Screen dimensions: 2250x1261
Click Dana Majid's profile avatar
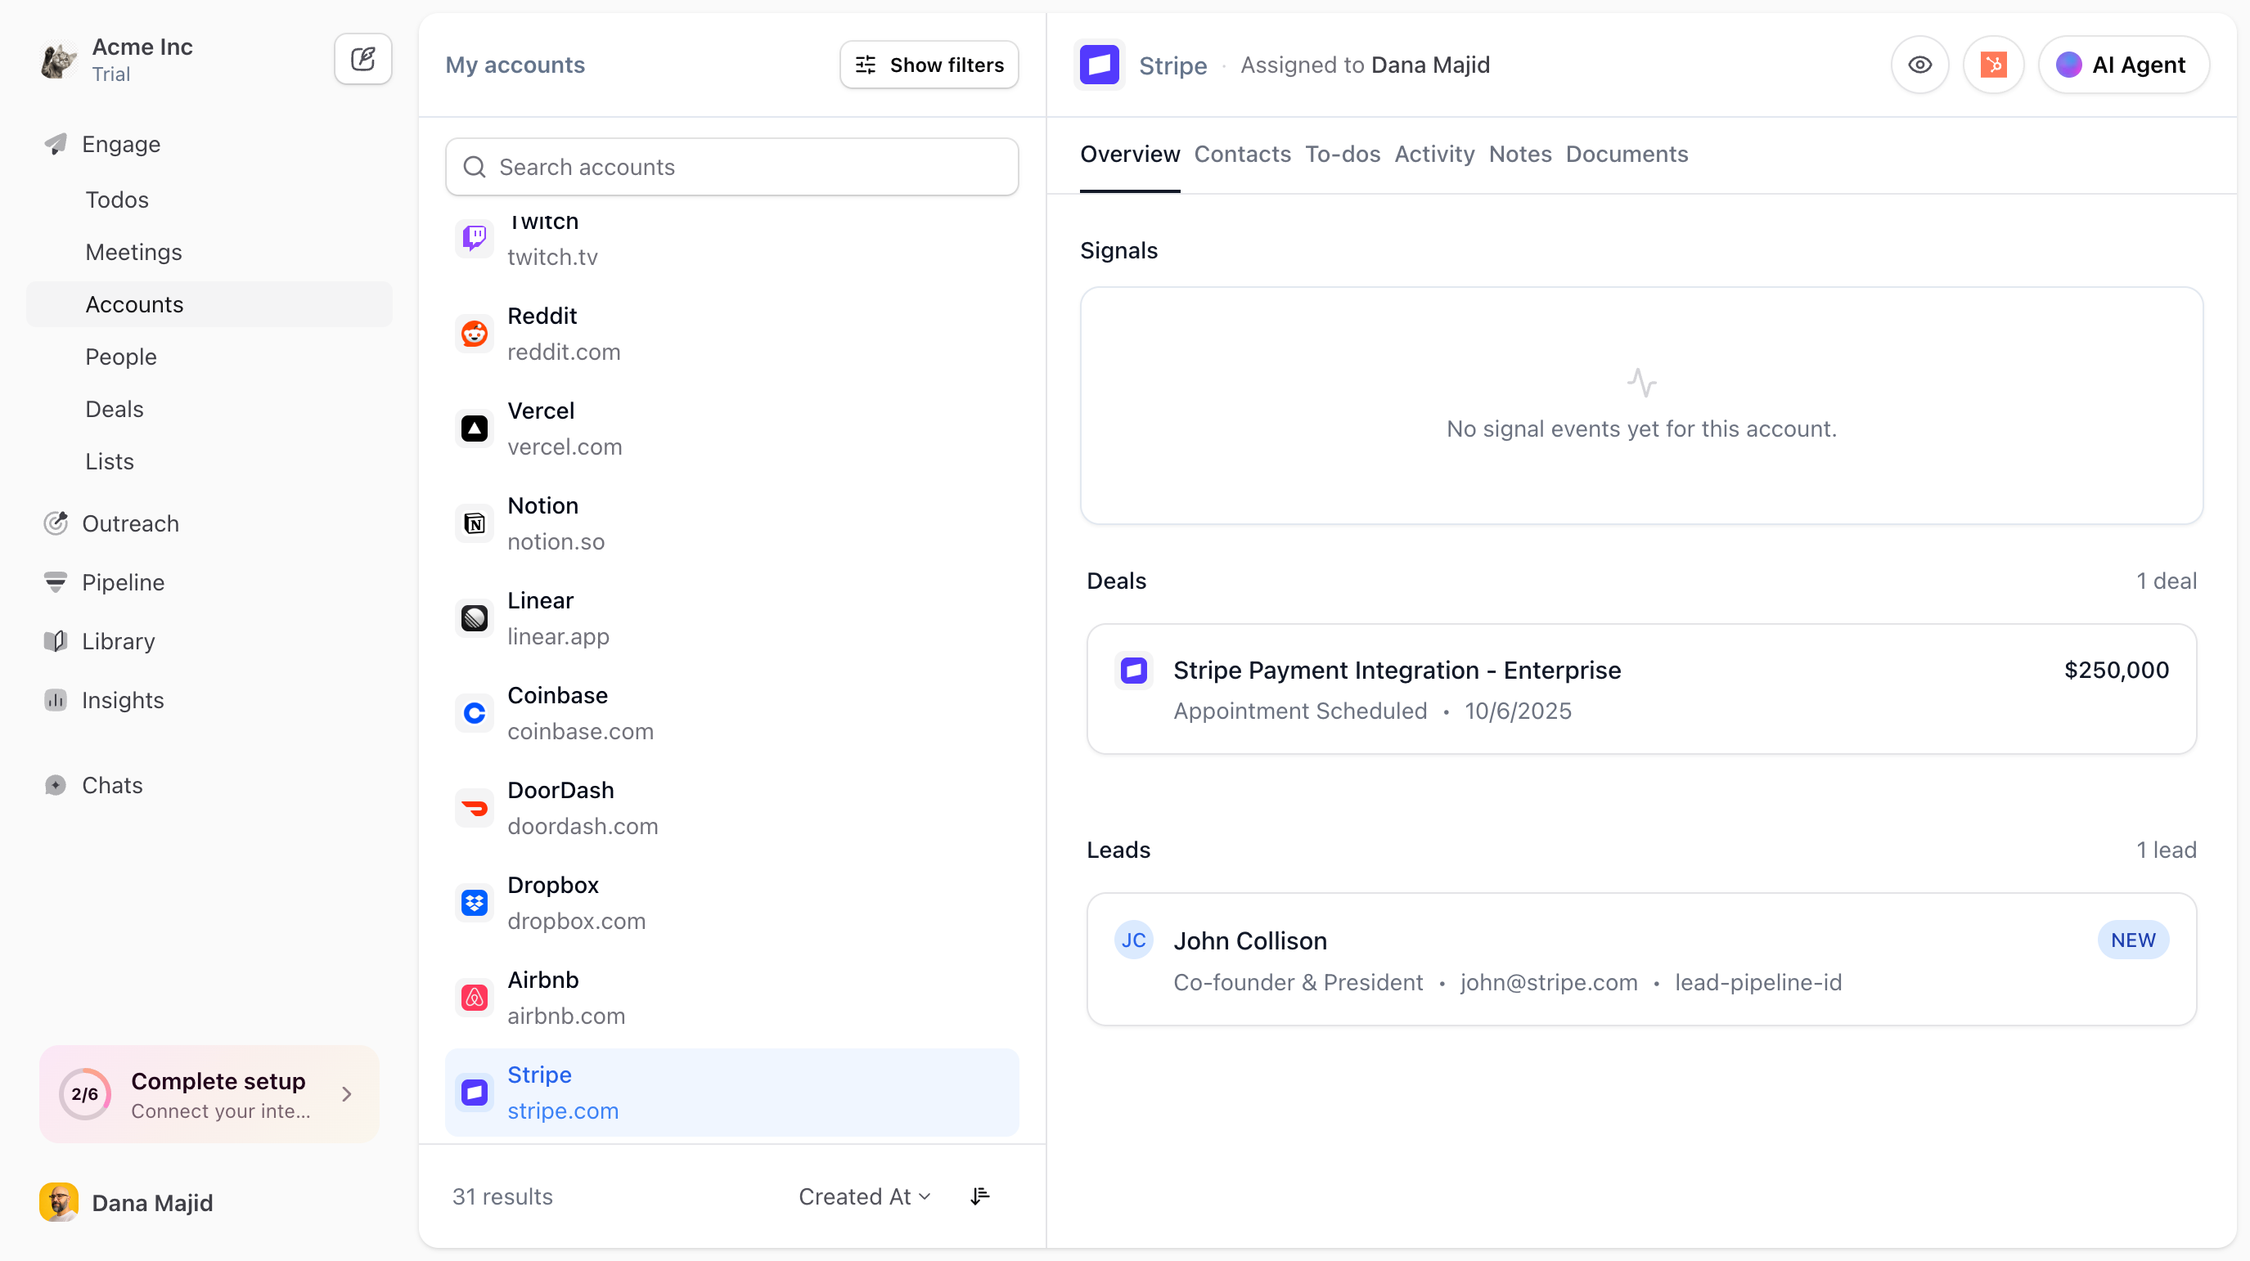[59, 1202]
